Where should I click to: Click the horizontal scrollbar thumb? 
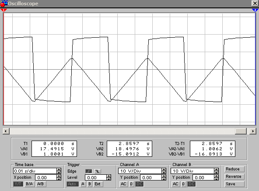click(x=241, y=131)
